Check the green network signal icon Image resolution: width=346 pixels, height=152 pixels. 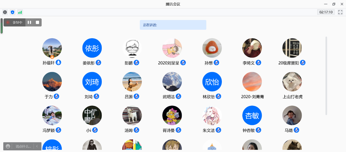pyautogui.click(x=20, y=12)
